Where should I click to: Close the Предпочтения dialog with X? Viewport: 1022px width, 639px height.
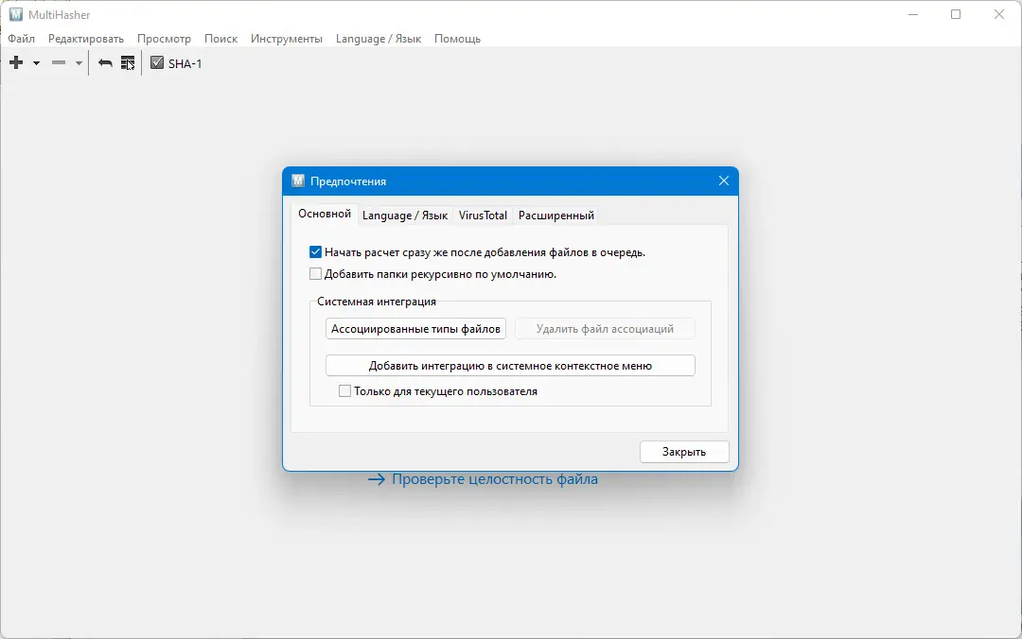pos(724,181)
